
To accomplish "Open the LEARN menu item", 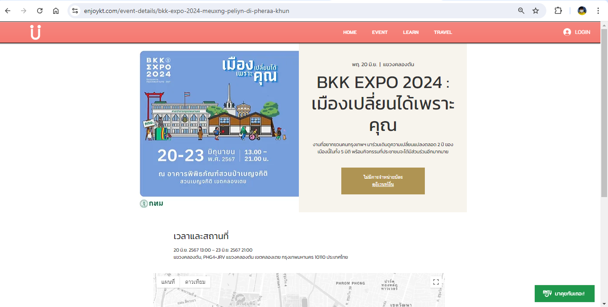I will coord(411,32).
